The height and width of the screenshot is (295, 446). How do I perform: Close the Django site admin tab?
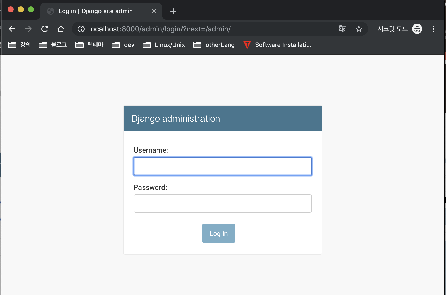point(154,11)
